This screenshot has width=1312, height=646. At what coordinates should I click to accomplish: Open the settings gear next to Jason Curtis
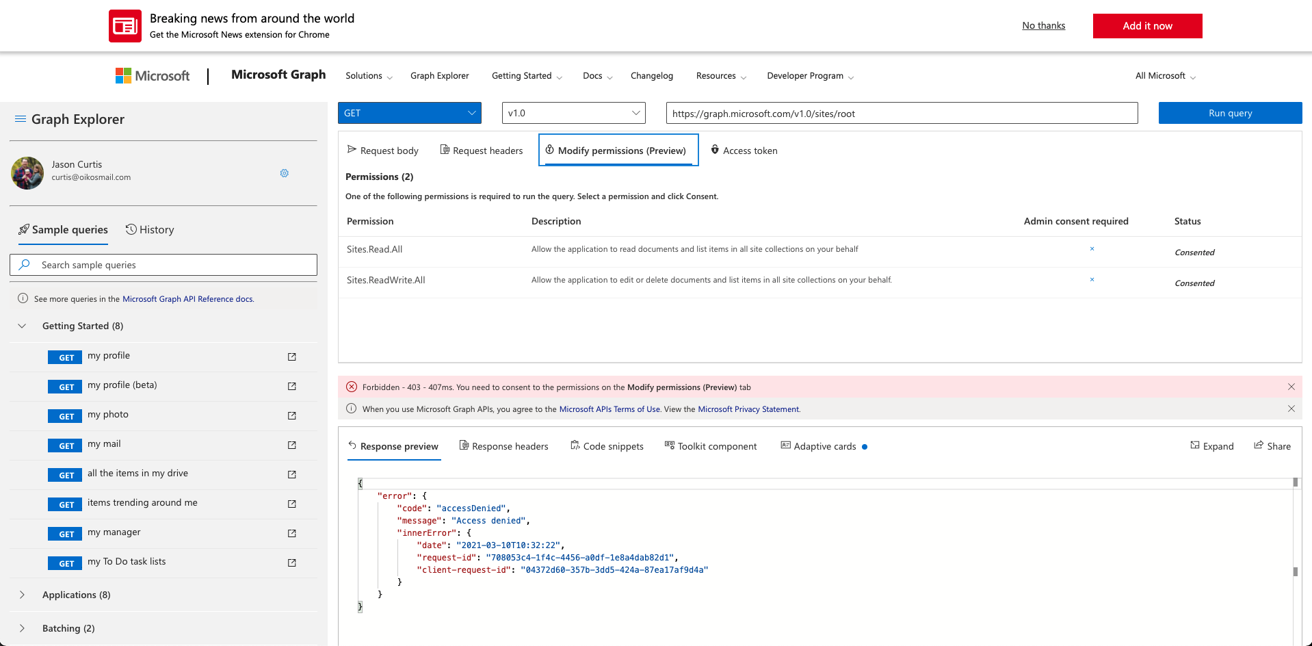(284, 173)
